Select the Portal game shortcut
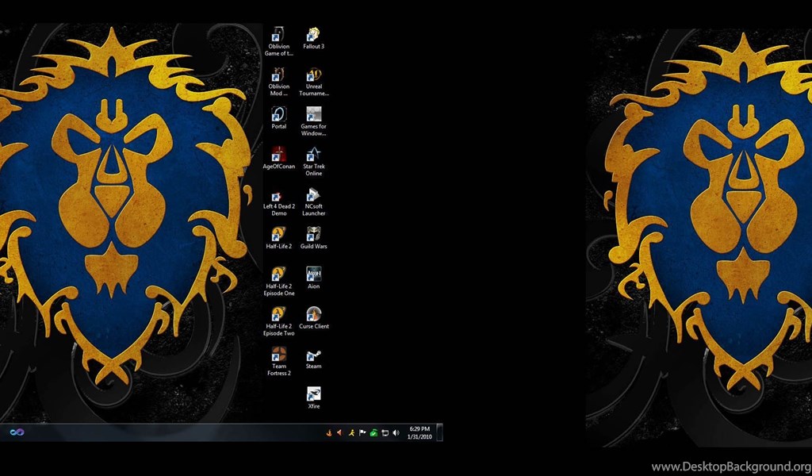The image size is (812, 476). coord(278,118)
